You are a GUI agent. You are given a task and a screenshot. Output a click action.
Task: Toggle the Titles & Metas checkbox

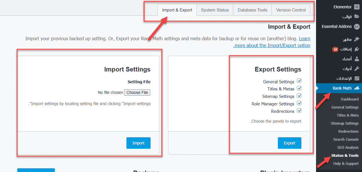(x=299, y=89)
